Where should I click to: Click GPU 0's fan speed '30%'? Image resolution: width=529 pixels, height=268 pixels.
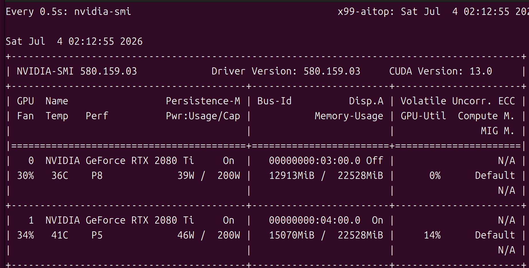pos(25,175)
